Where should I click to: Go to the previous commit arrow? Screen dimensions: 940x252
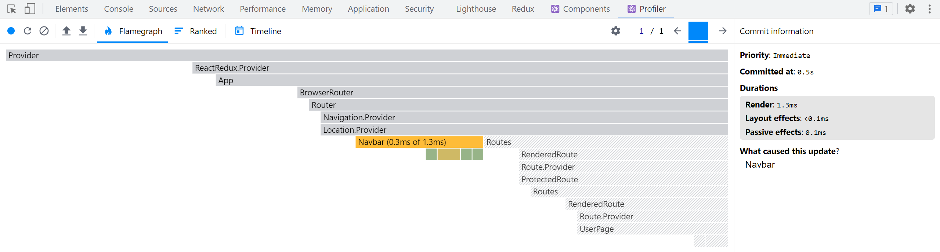[677, 31]
